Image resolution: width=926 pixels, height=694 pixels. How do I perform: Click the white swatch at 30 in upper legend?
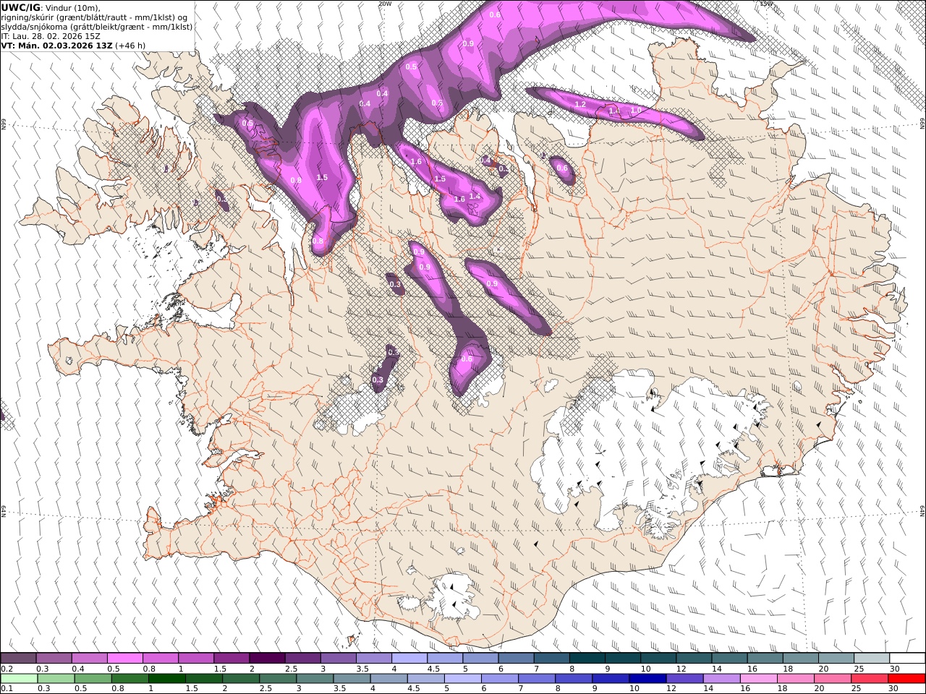[x=906, y=658]
